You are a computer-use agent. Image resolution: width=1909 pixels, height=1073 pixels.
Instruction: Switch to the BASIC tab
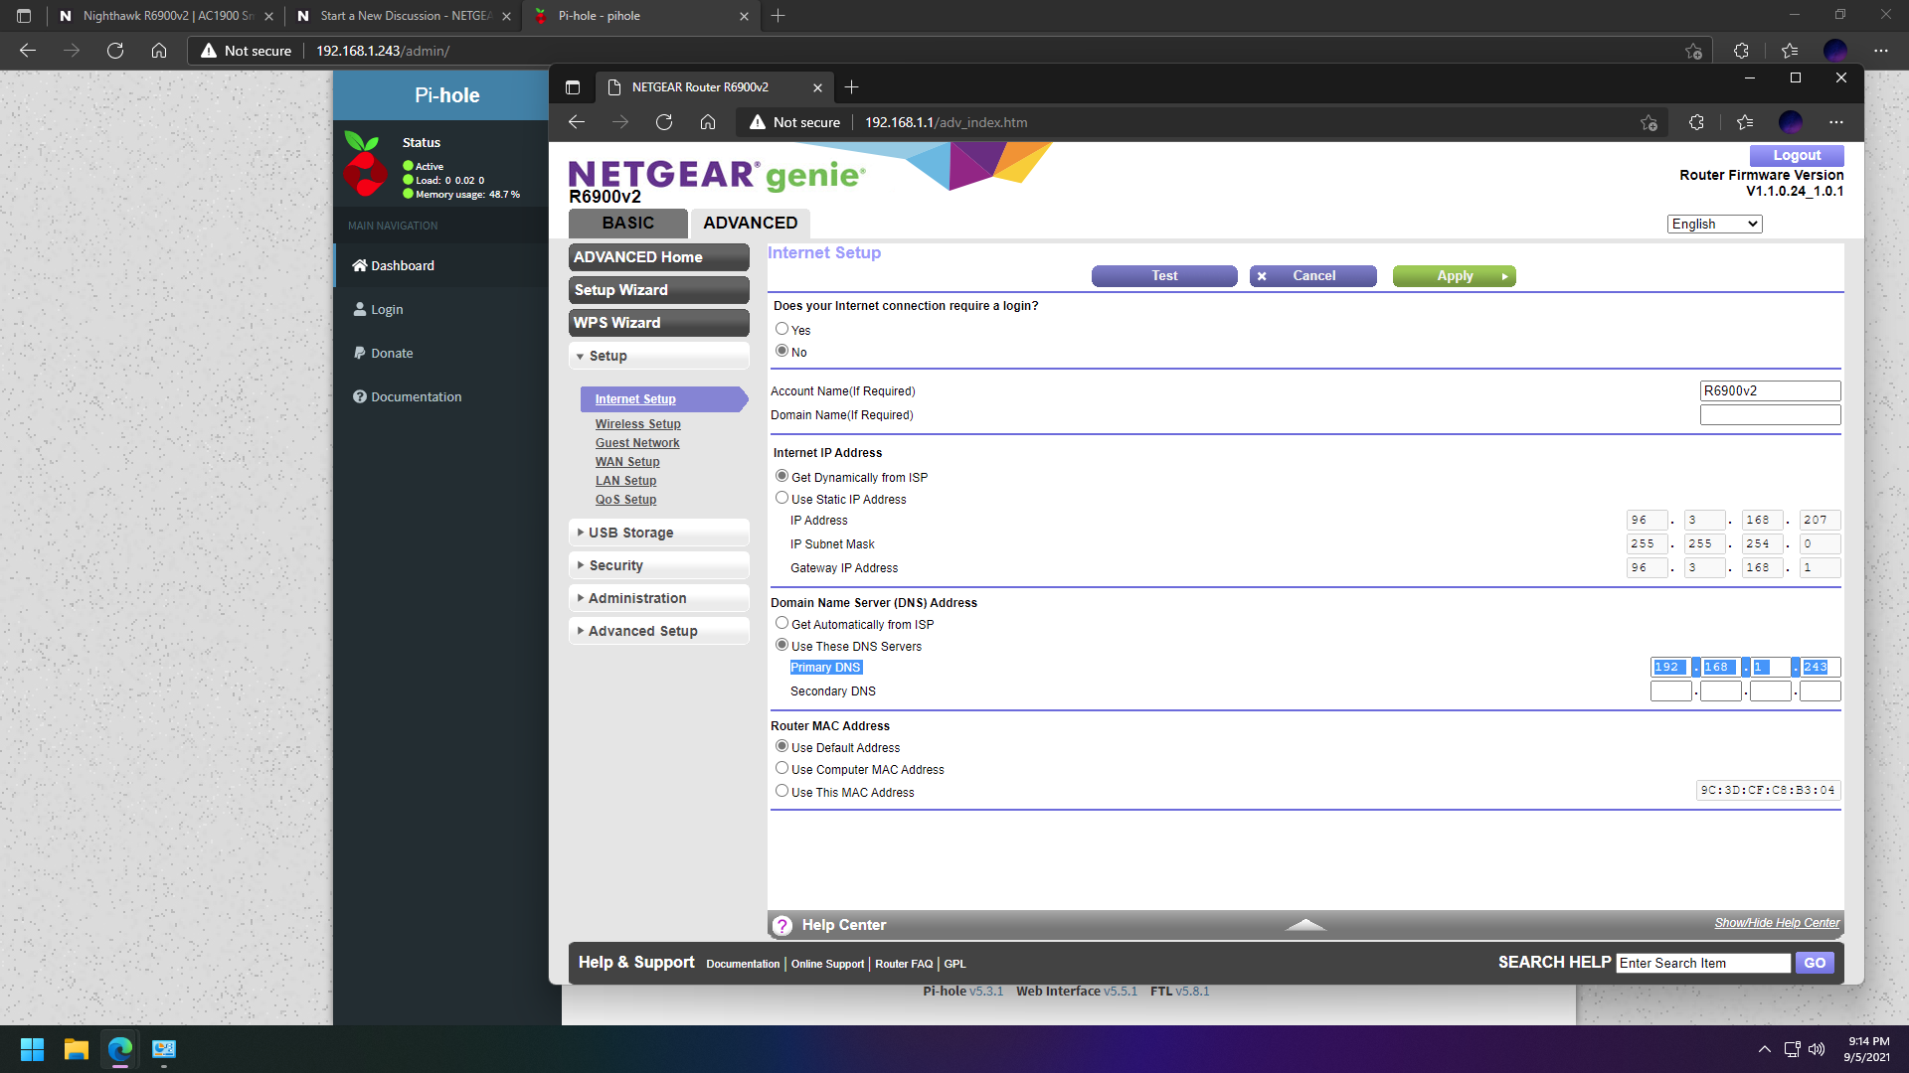coord(628,223)
